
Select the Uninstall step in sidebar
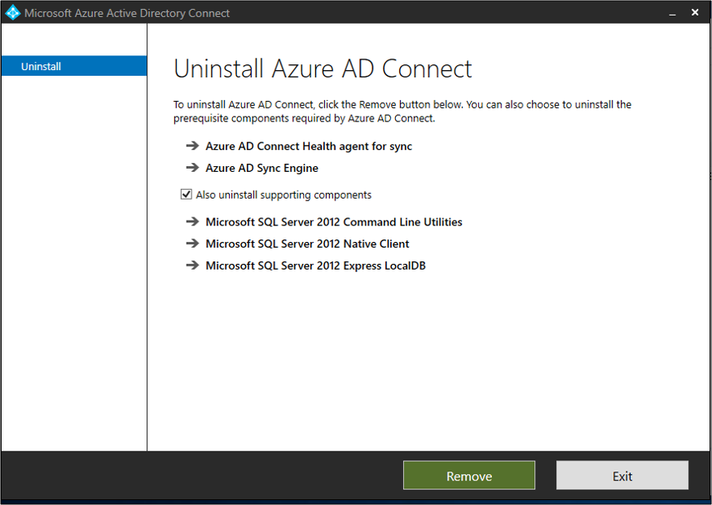click(74, 66)
